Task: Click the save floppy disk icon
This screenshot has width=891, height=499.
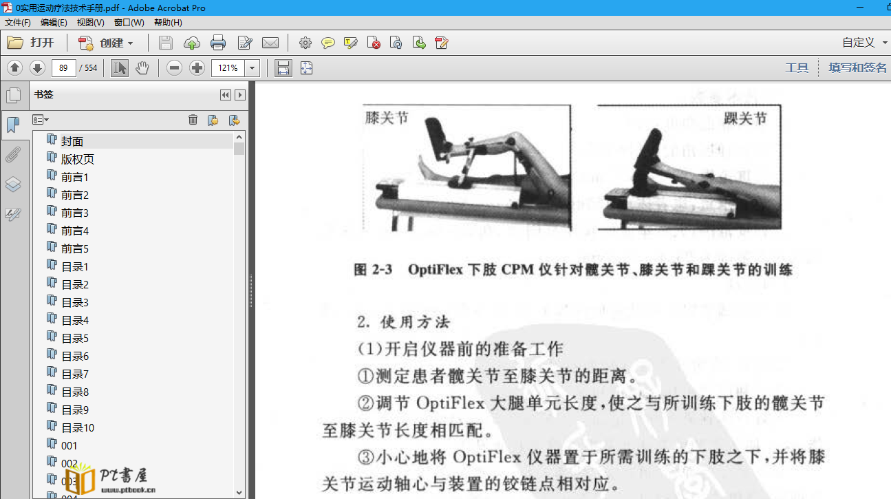Action: (x=166, y=43)
